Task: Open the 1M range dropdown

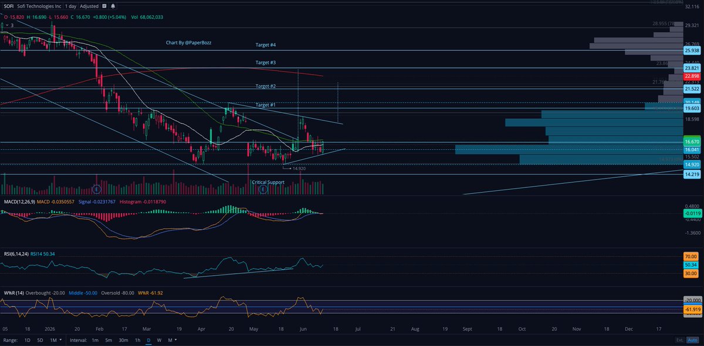Action: (56, 340)
